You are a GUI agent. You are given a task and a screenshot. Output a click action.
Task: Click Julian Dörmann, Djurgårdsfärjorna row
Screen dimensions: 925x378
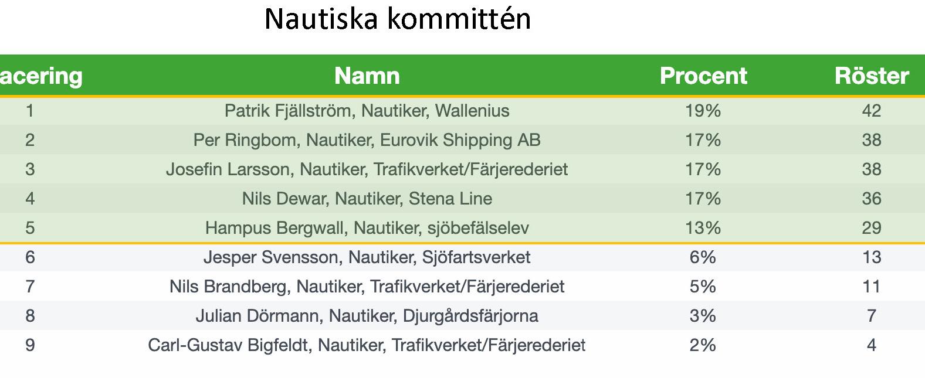point(462,316)
